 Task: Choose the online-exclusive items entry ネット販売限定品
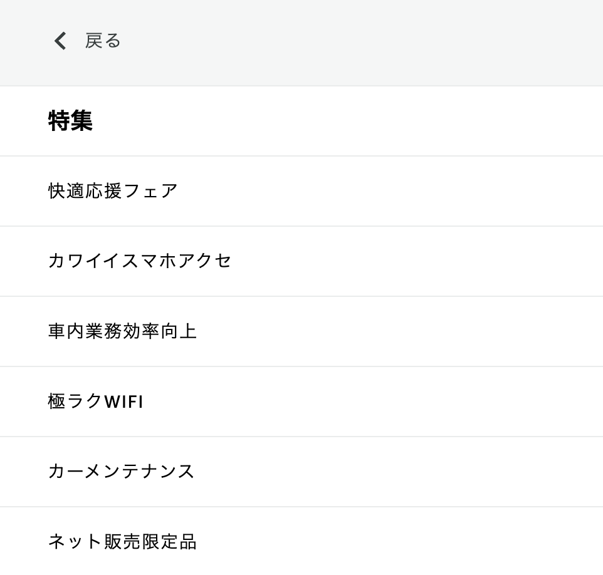click(301, 541)
